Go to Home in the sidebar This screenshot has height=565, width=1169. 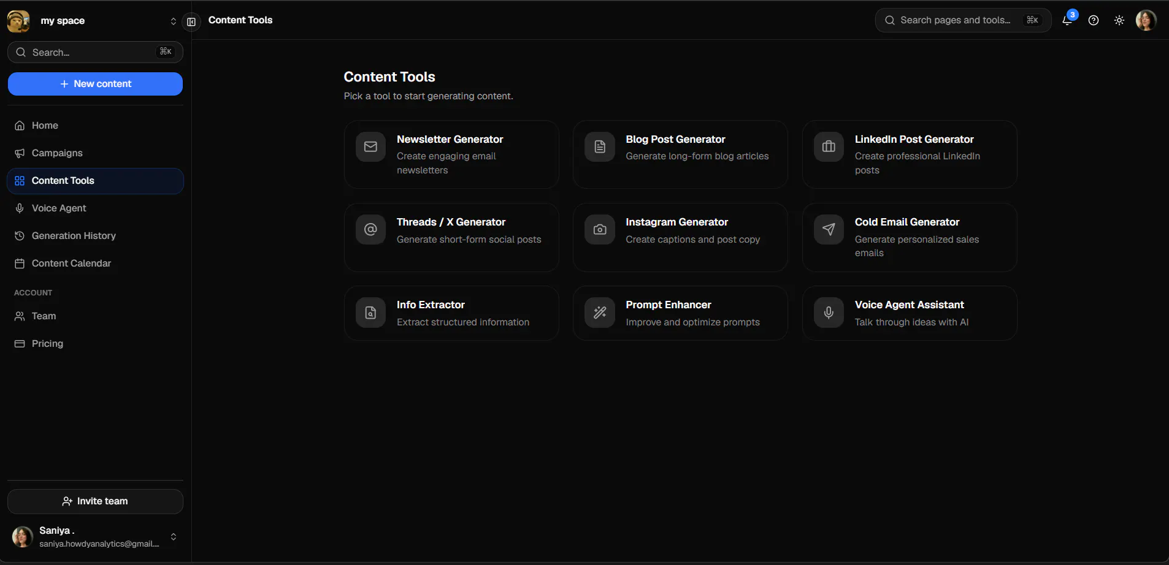click(95, 126)
